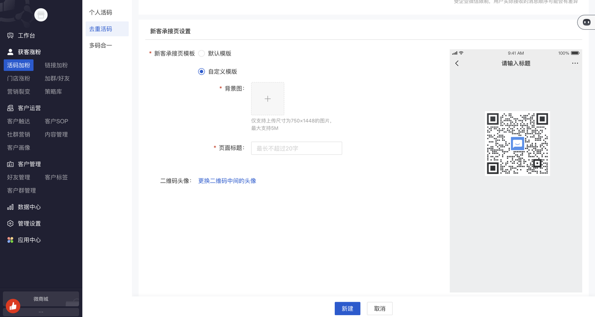Image resolution: width=595 pixels, height=317 pixels.
Task: Open the 数据中心 bar chart icon
Action: coord(10,207)
